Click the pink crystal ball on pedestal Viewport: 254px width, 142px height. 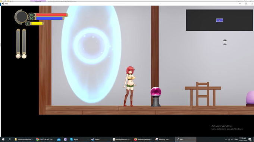coord(156,97)
